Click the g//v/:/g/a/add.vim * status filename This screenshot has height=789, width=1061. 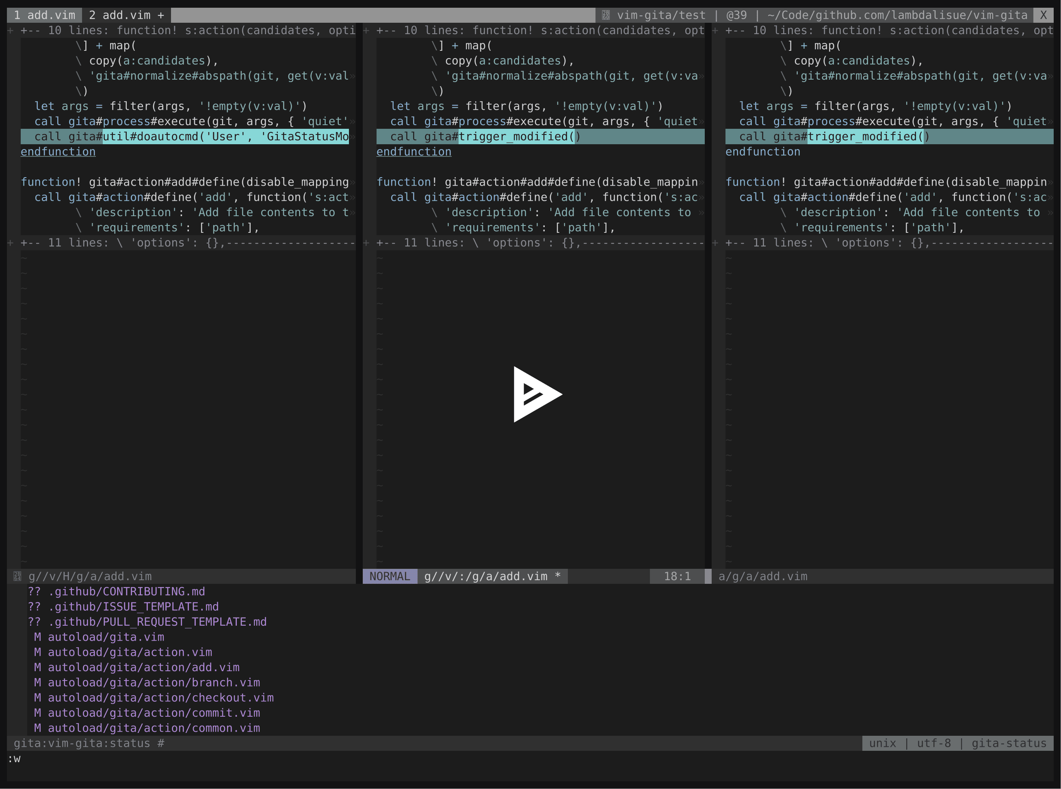[x=492, y=577]
